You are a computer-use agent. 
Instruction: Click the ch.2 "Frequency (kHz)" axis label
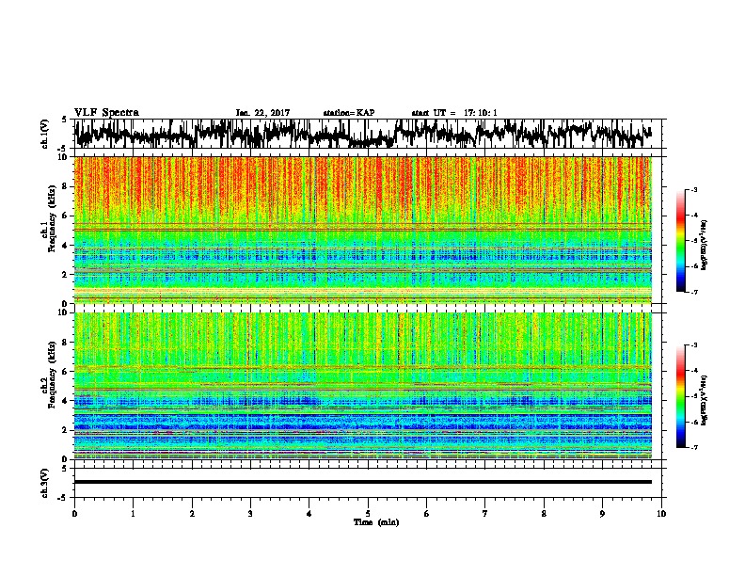[52, 375]
